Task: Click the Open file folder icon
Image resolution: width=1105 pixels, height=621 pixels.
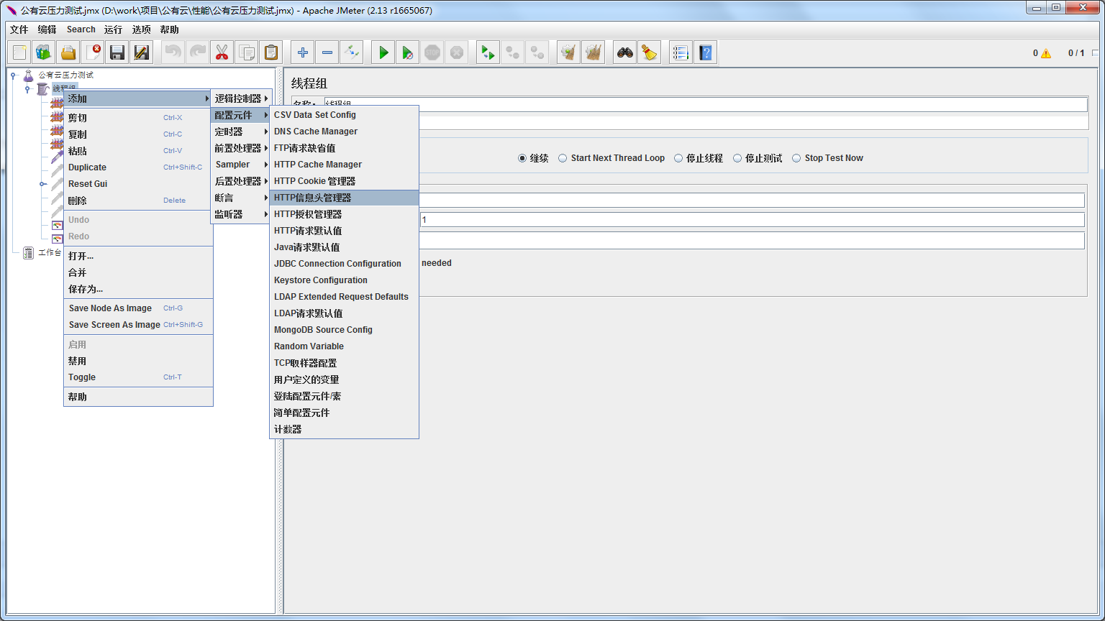Action: [x=68, y=52]
